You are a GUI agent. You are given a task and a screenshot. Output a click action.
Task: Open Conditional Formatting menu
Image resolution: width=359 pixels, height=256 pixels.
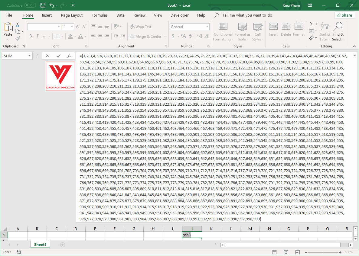point(223,32)
